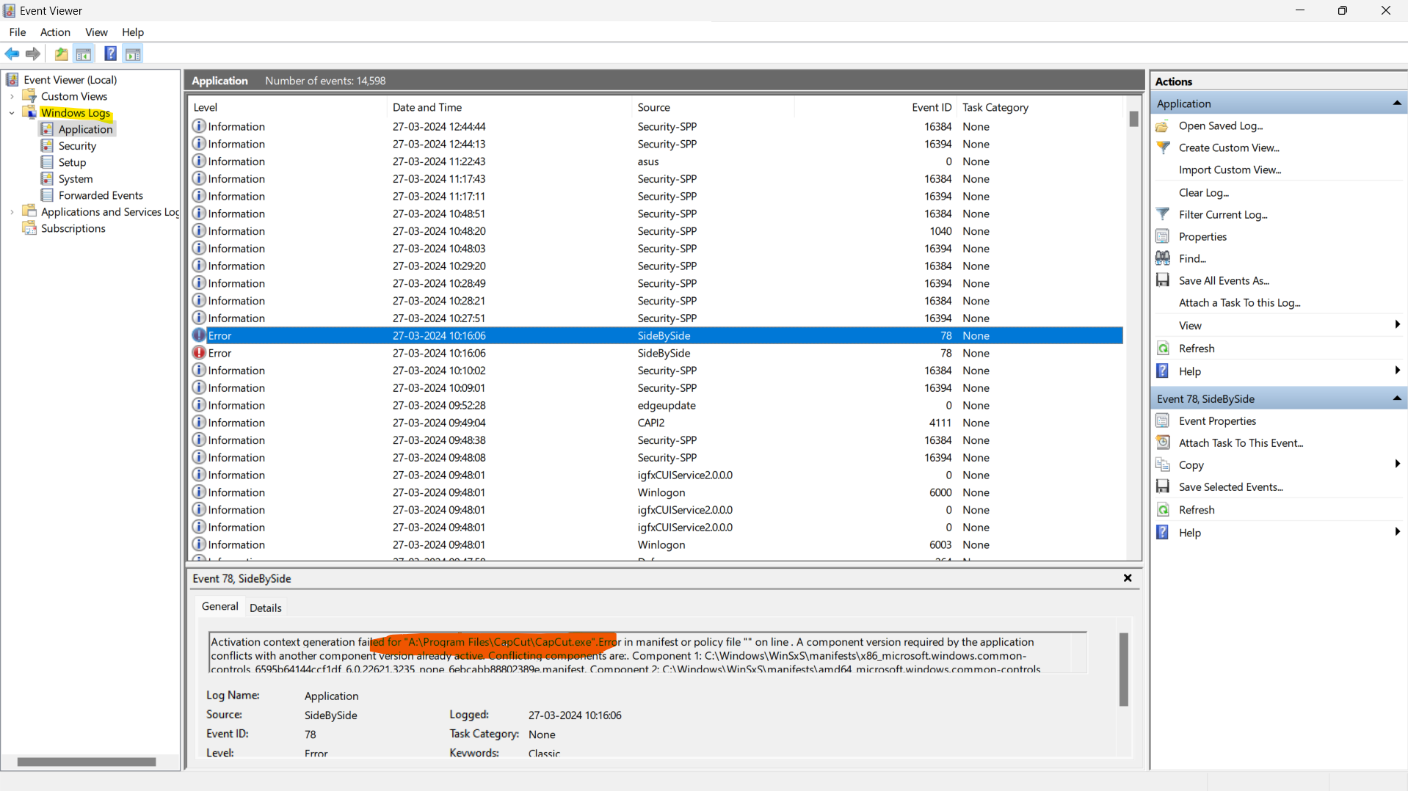Click the Open Saved Log folder icon

pyautogui.click(x=1163, y=126)
